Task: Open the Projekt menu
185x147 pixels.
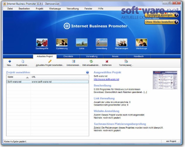Action: pyautogui.click(x=40, y=9)
